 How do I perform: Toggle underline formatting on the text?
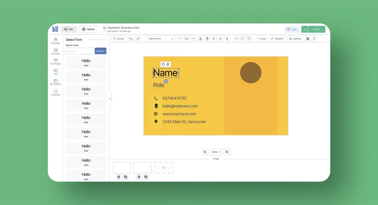pyautogui.click(x=227, y=38)
